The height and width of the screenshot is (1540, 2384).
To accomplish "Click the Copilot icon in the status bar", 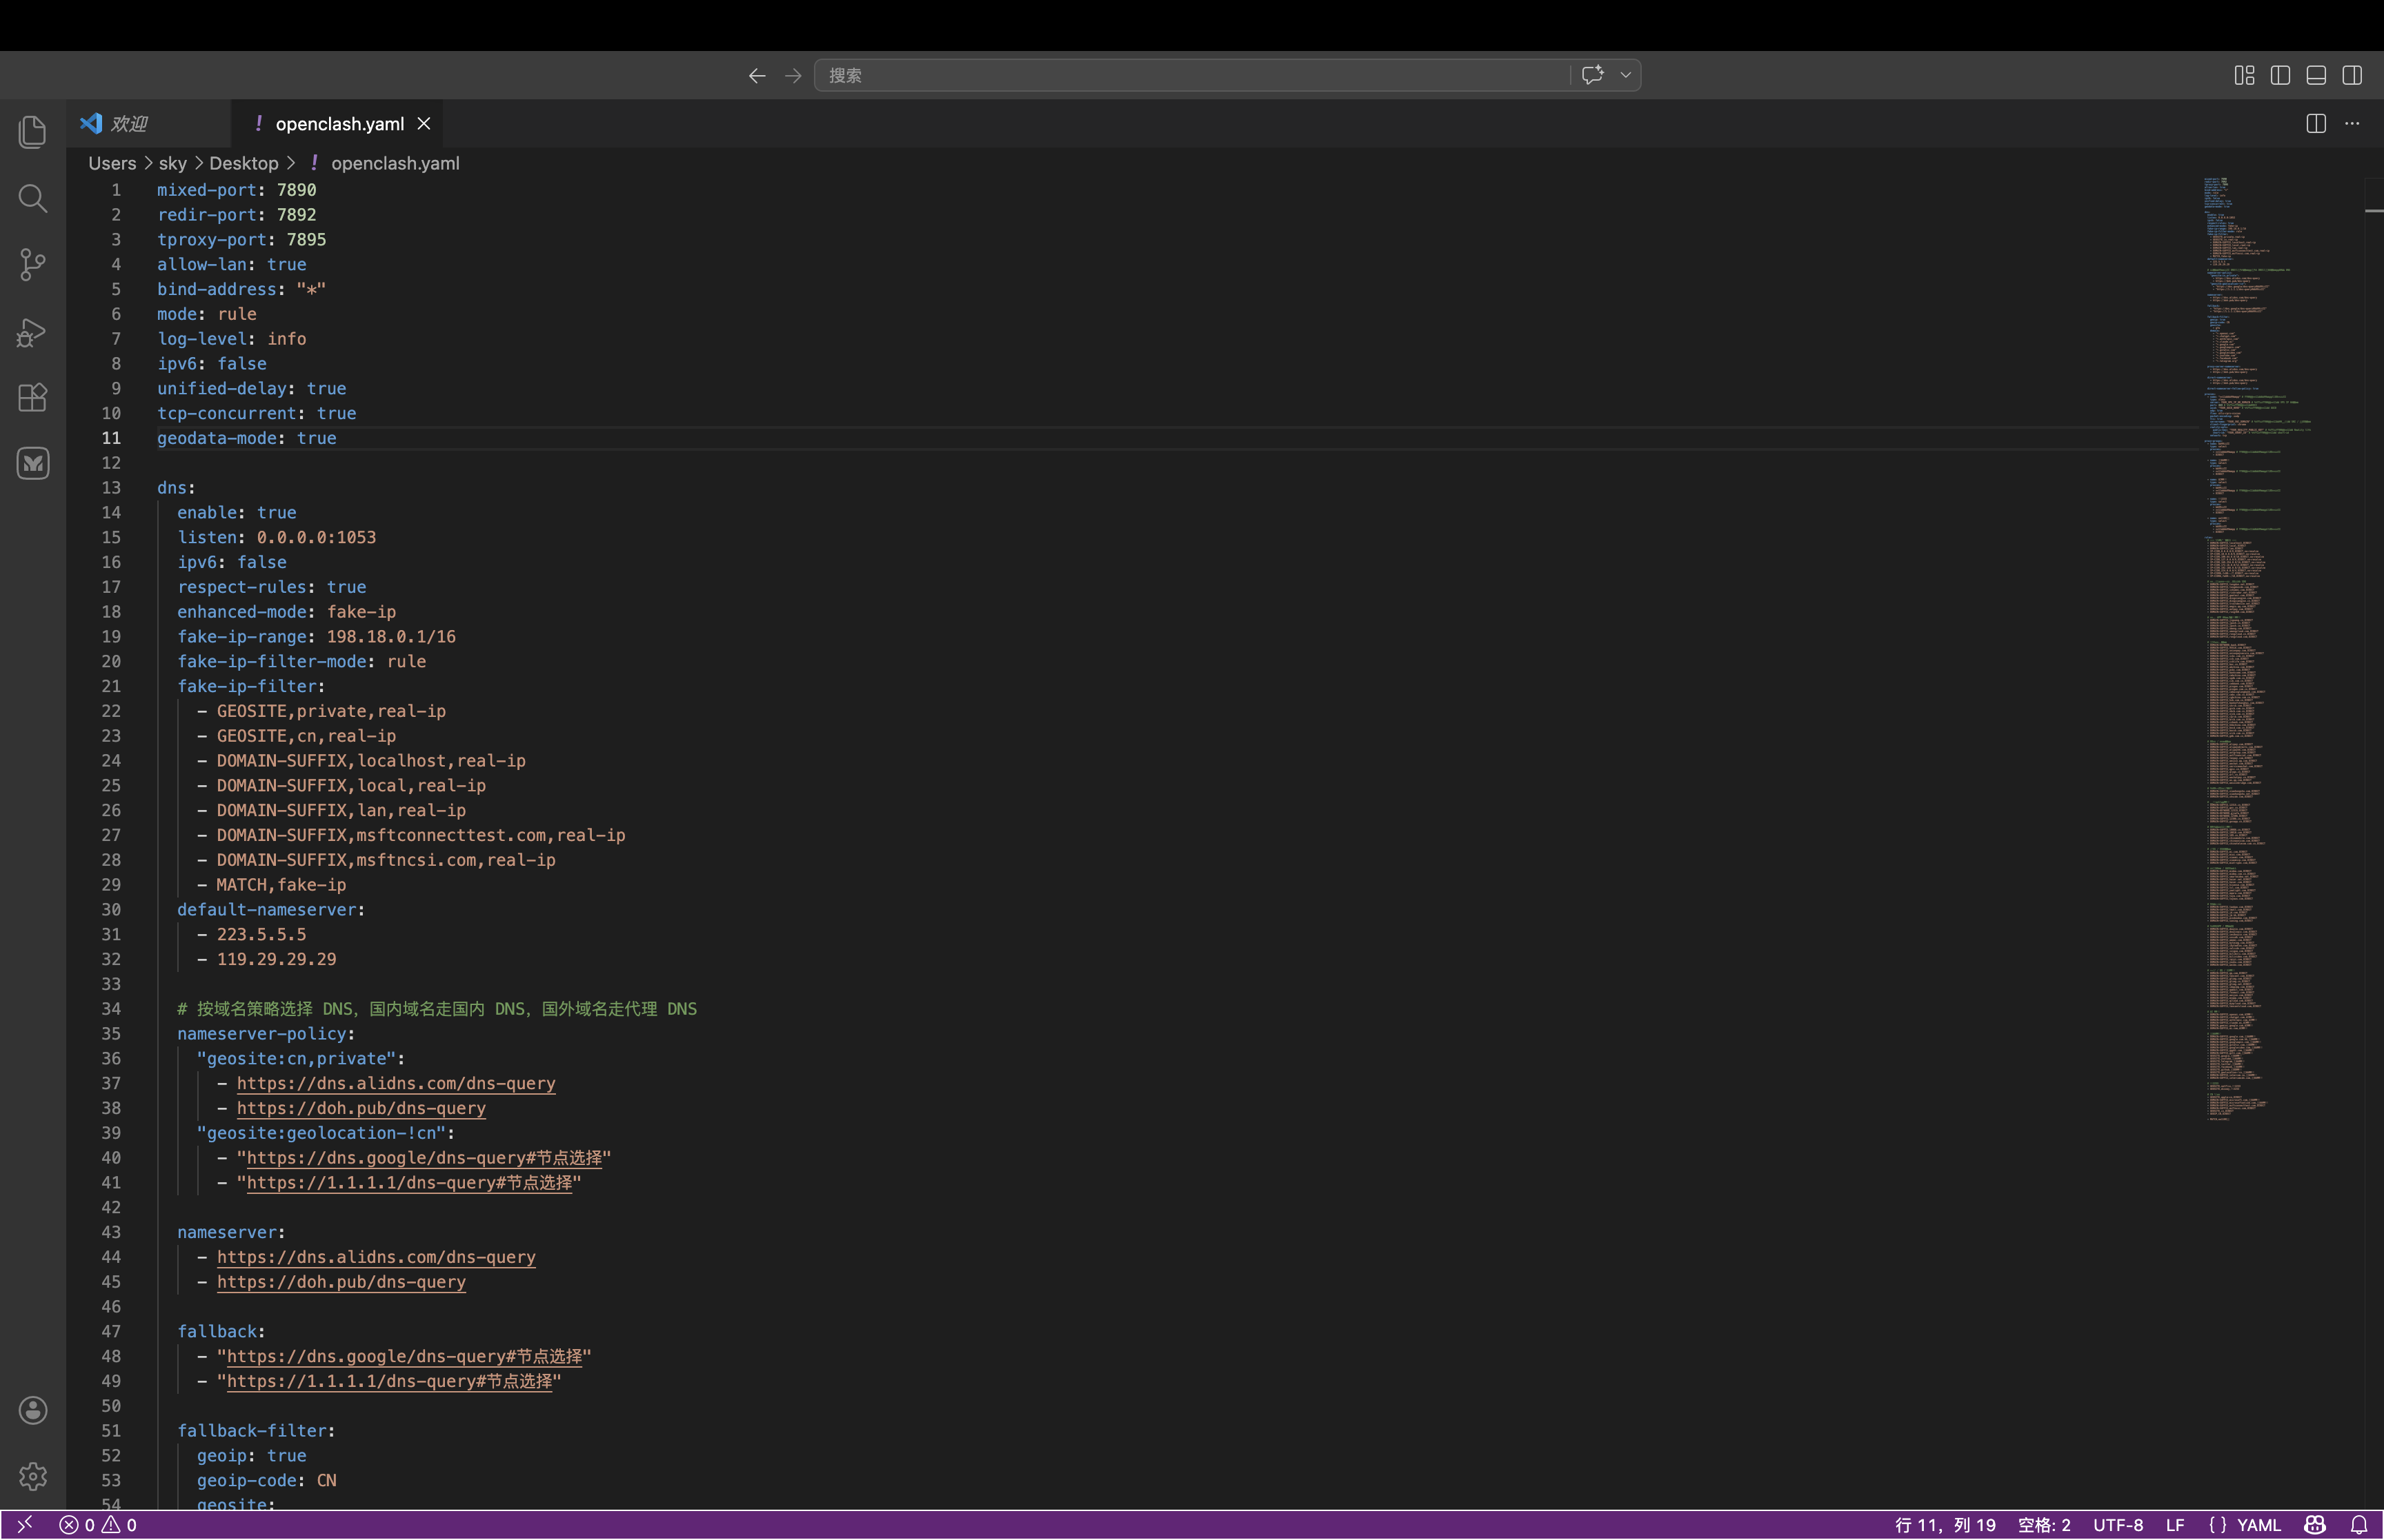I will [x=2314, y=1524].
